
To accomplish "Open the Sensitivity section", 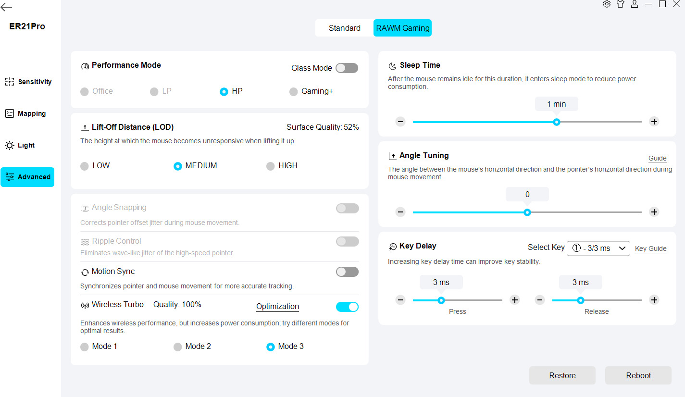I will 28,82.
